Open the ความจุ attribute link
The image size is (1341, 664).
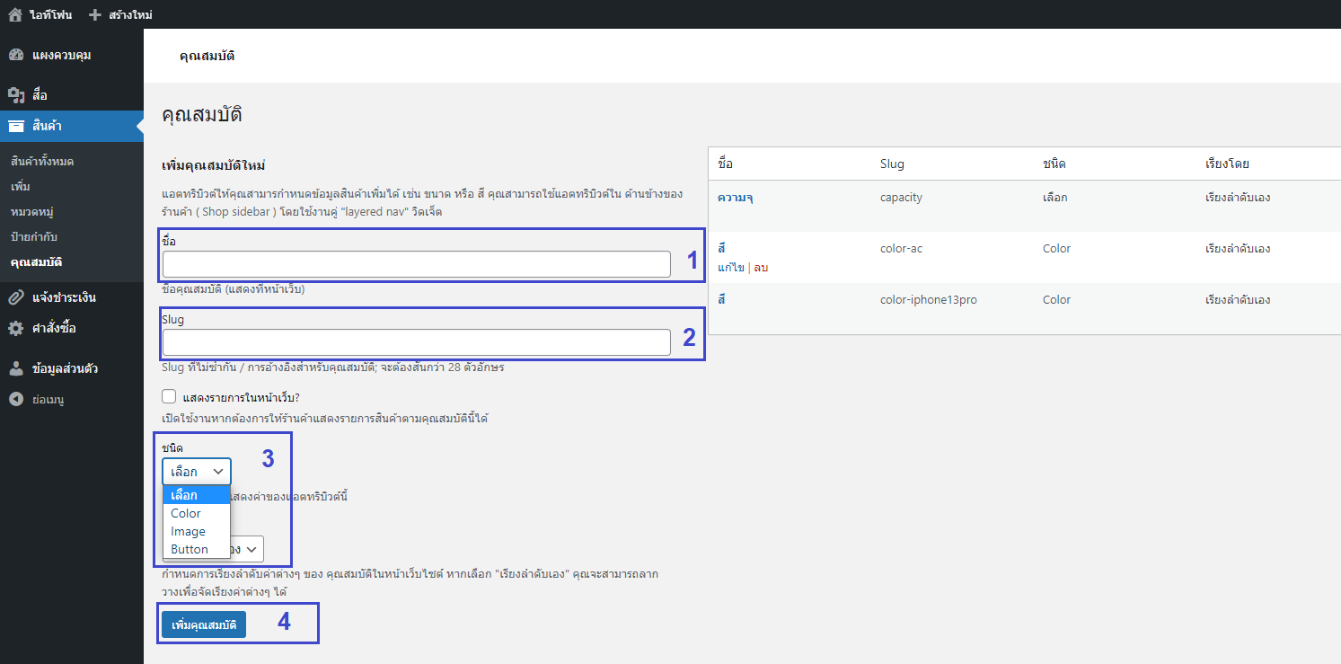tap(735, 197)
